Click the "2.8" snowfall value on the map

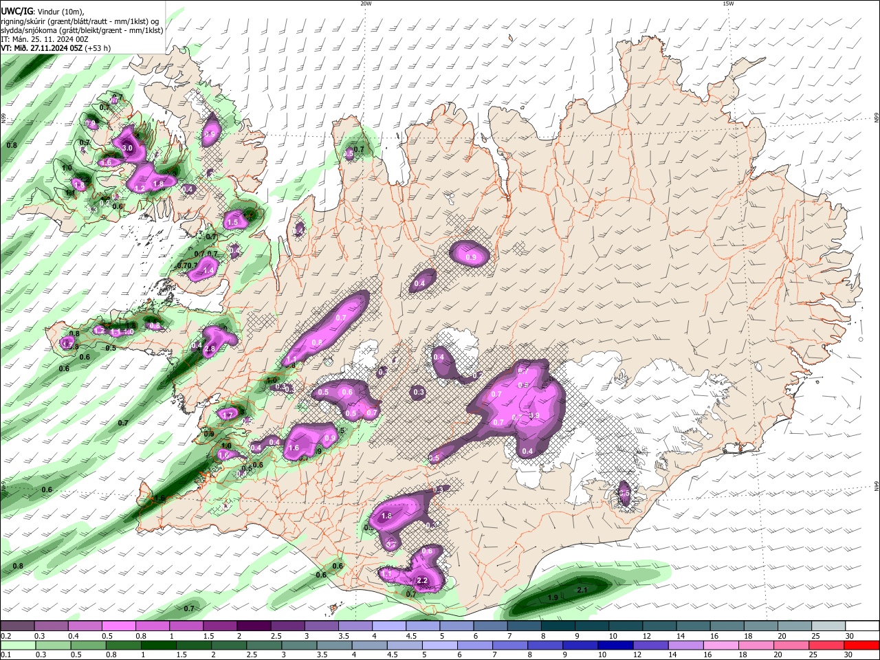click(x=210, y=349)
